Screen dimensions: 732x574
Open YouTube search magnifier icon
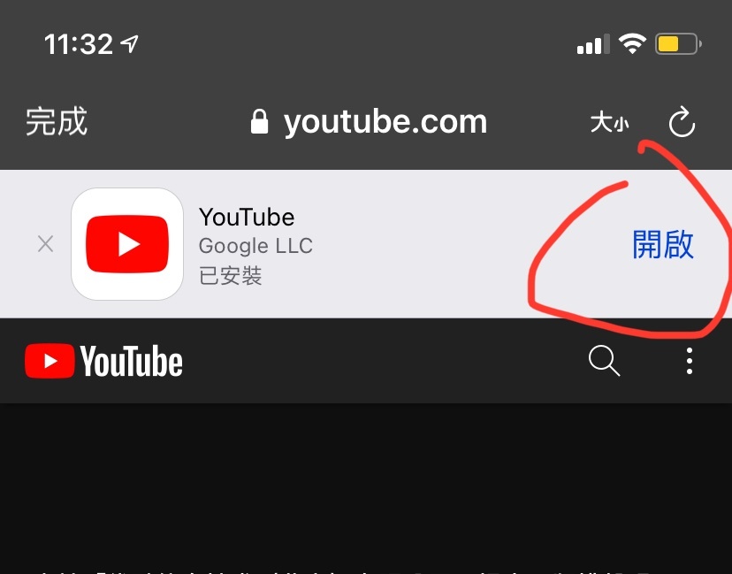(x=604, y=361)
